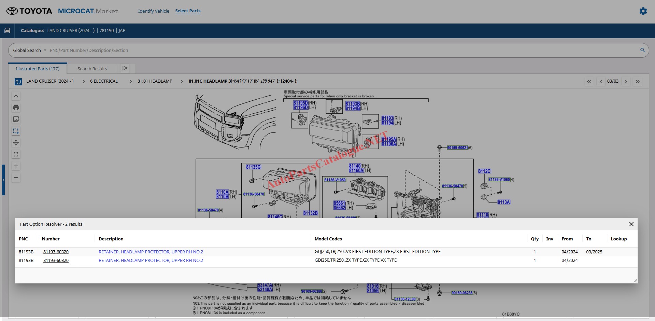Click the print diagram icon
Viewport: 655px width, 321px height.
[16, 108]
